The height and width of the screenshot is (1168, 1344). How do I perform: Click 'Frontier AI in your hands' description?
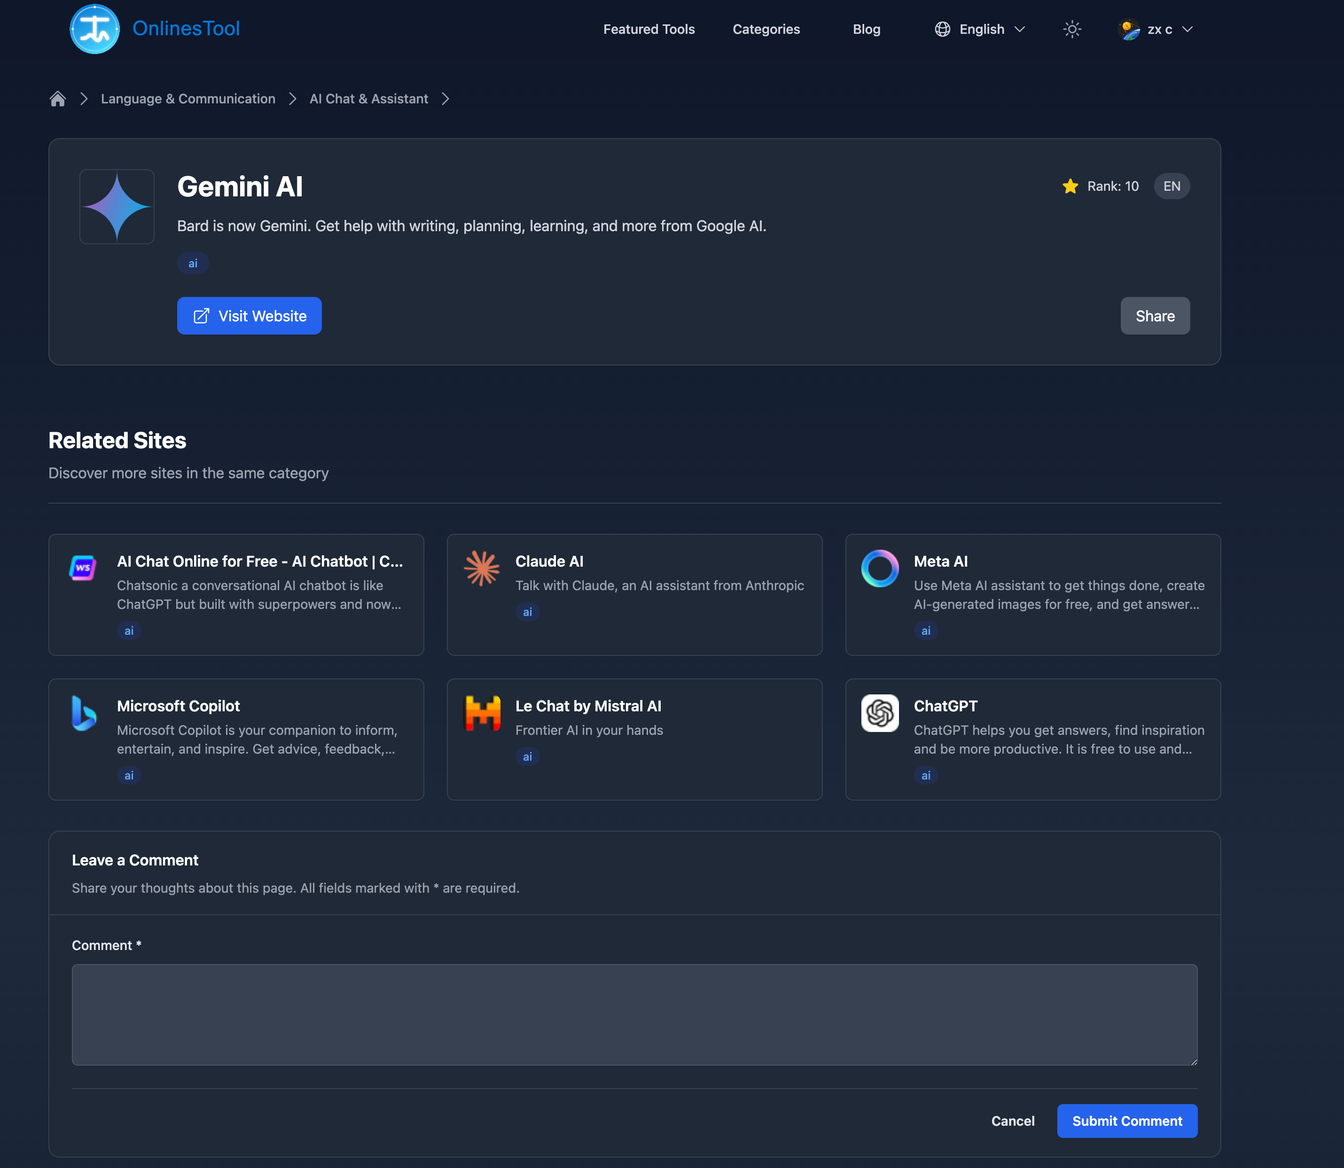(588, 731)
